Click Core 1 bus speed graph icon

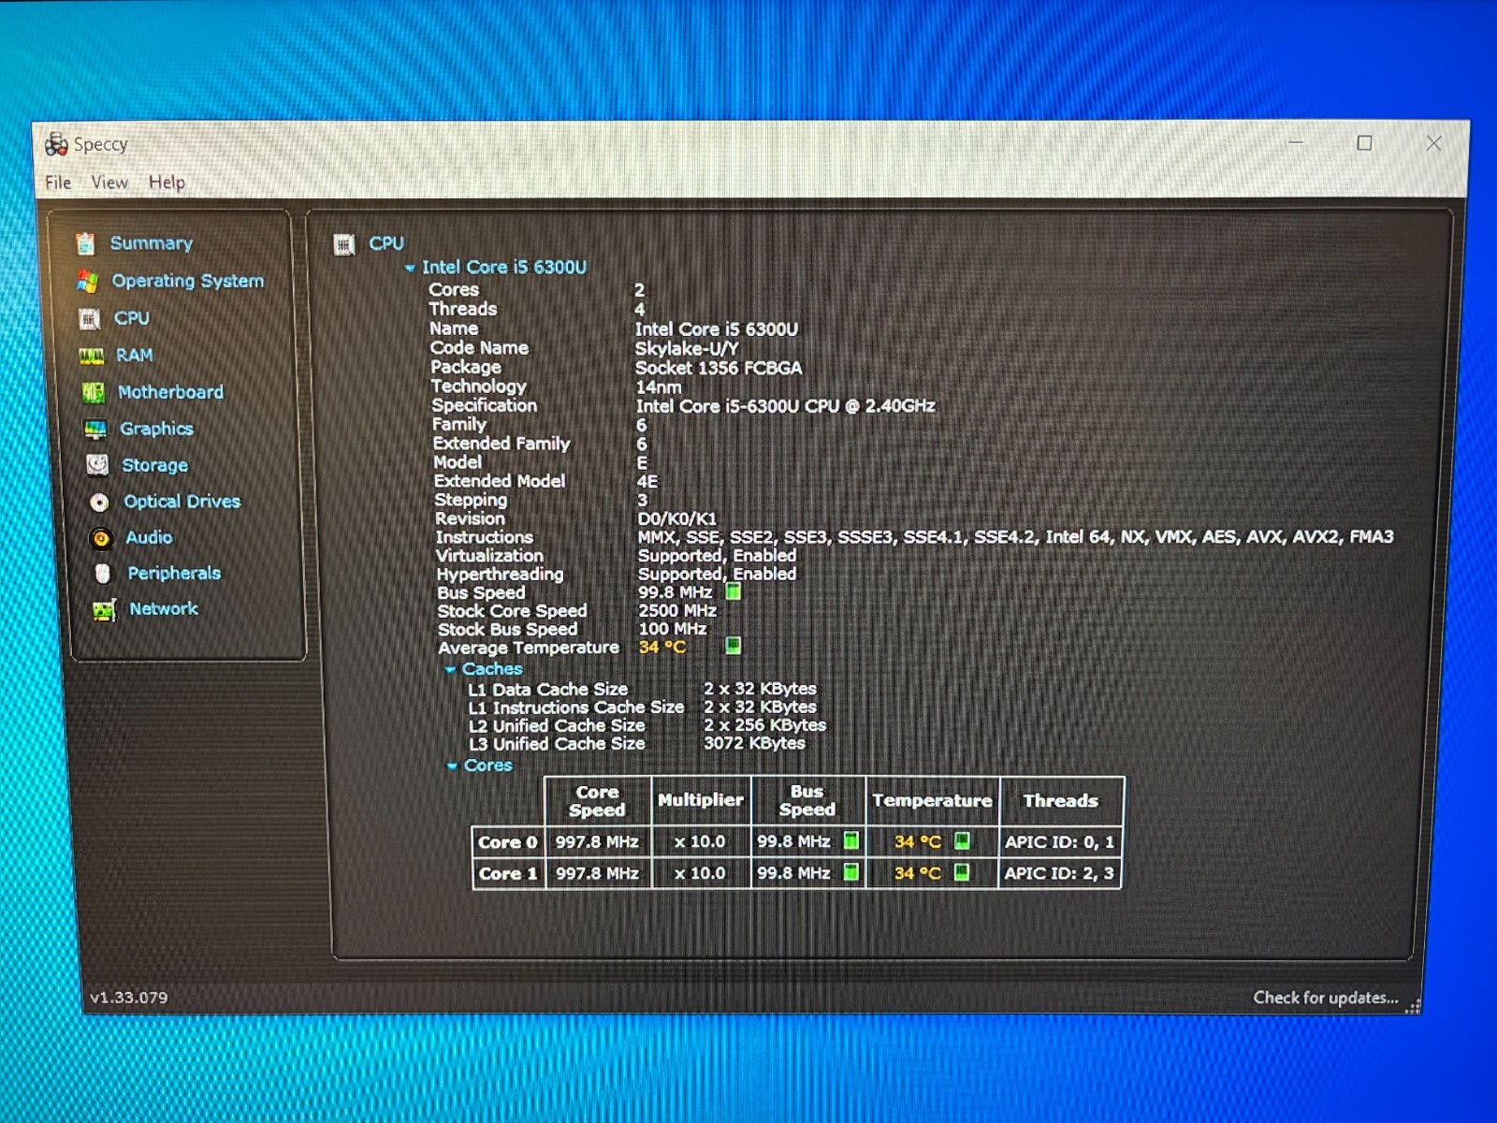click(850, 872)
